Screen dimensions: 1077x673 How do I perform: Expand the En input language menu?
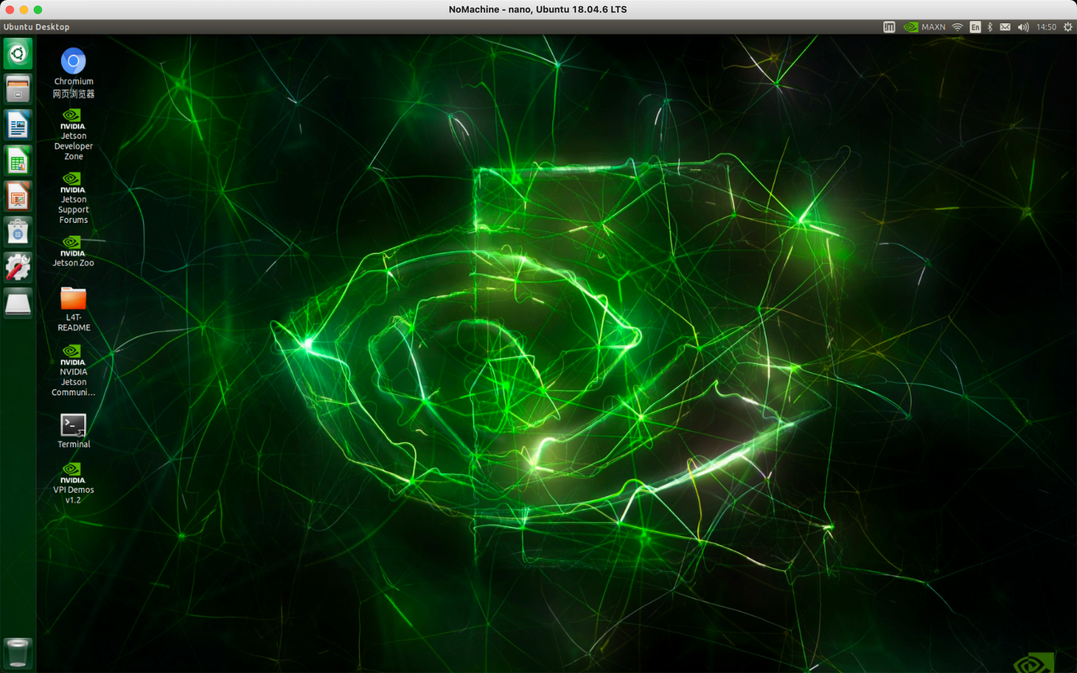(x=975, y=27)
